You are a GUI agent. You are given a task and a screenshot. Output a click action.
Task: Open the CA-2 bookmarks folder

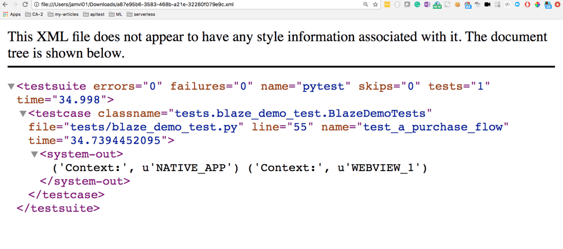click(35, 14)
